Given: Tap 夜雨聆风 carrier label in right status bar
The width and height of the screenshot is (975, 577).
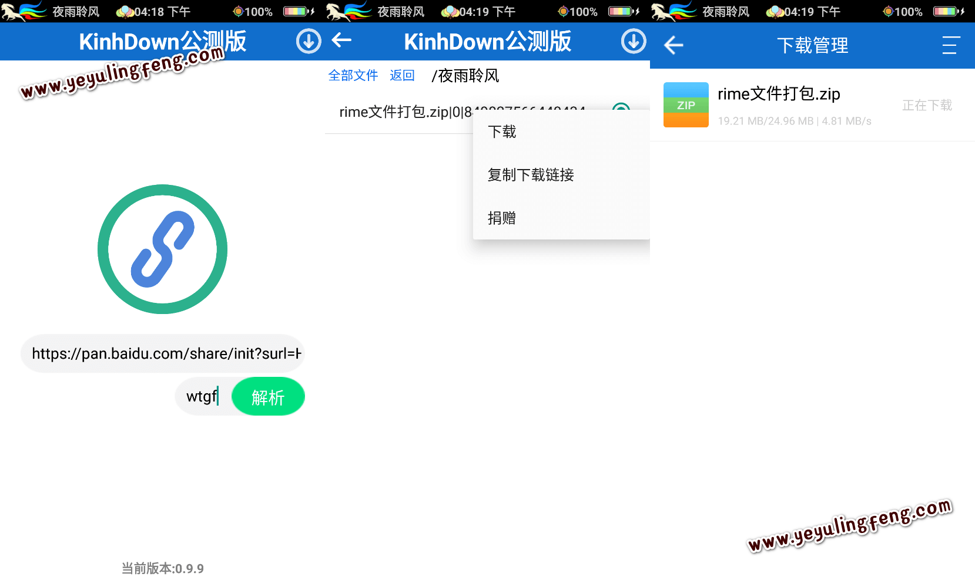Looking at the screenshot, I should [726, 12].
